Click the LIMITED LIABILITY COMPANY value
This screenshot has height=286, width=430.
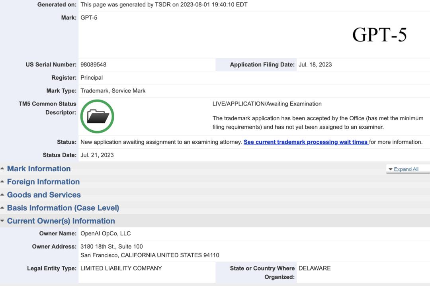(121, 268)
